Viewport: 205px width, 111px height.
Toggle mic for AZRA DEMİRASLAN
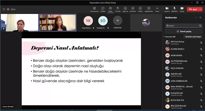pos(201,81)
